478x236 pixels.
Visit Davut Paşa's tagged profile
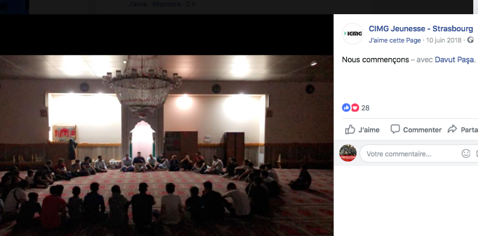point(454,60)
